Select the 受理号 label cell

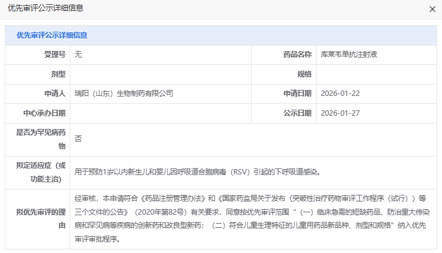tap(54, 55)
